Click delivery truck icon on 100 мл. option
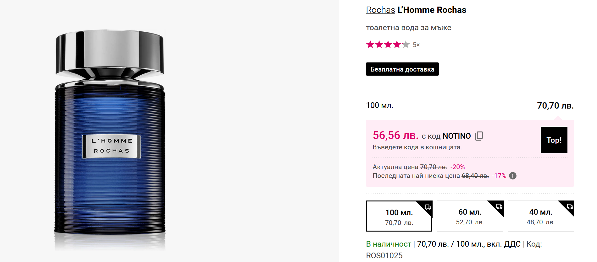This screenshot has height=262, width=597. pyautogui.click(x=428, y=207)
